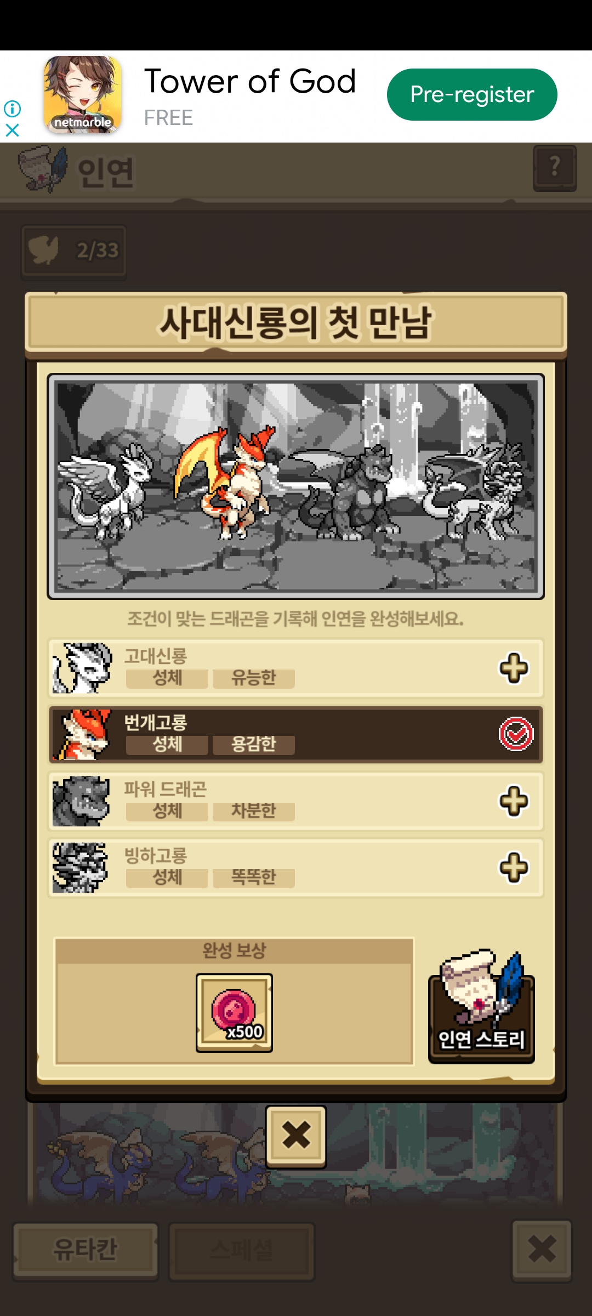
Task: Close the popup with the X button
Action: coord(296,1136)
